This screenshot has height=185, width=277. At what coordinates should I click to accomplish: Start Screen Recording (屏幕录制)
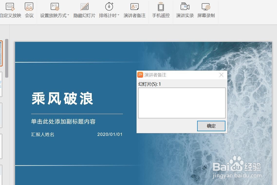tap(206, 10)
